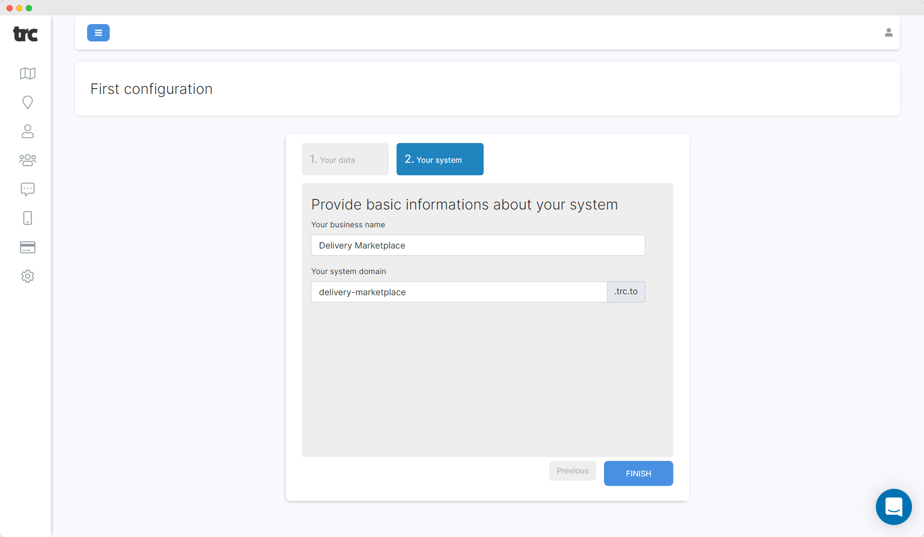Image resolution: width=924 pixels, height=537 pixels.
Task: Click the FINISH button
Action: (639, 473)
